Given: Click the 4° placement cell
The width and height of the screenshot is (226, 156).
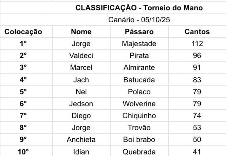Looking at the screenshot, I should pos(23,79).
